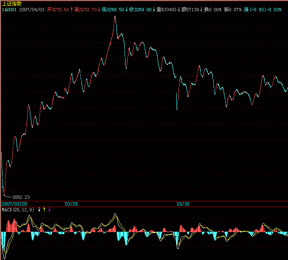Select the 1A0001 stock code
This screenshot has height=260, width=288.
point(9,9)
